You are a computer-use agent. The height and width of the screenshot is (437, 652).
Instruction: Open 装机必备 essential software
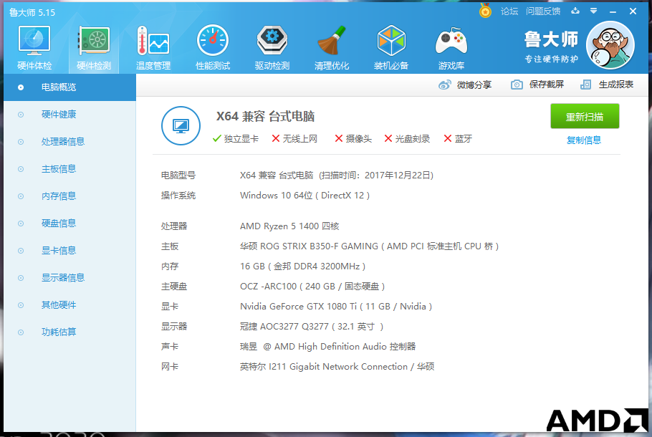(x=391, y=47)
